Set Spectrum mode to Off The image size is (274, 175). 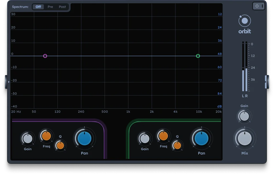[38, 7]
